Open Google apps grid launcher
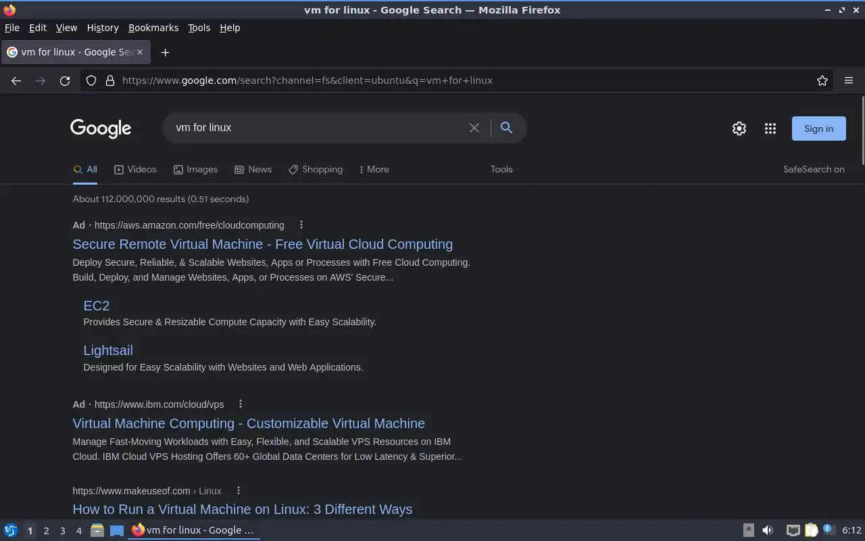Screen dimensions: 865x541 [770, 128]
